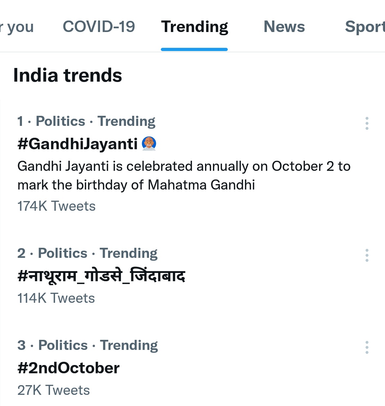Switch to the COVID-19 tab

click(x=99, y=27)
